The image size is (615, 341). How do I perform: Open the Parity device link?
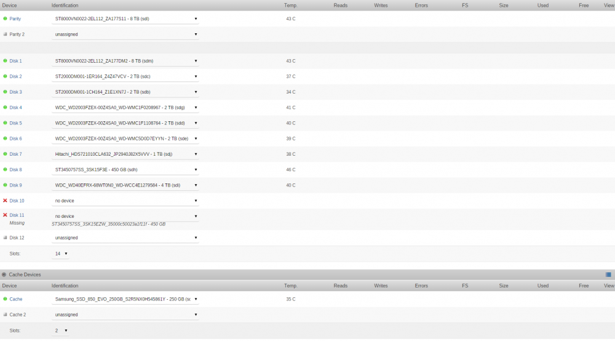15,19
